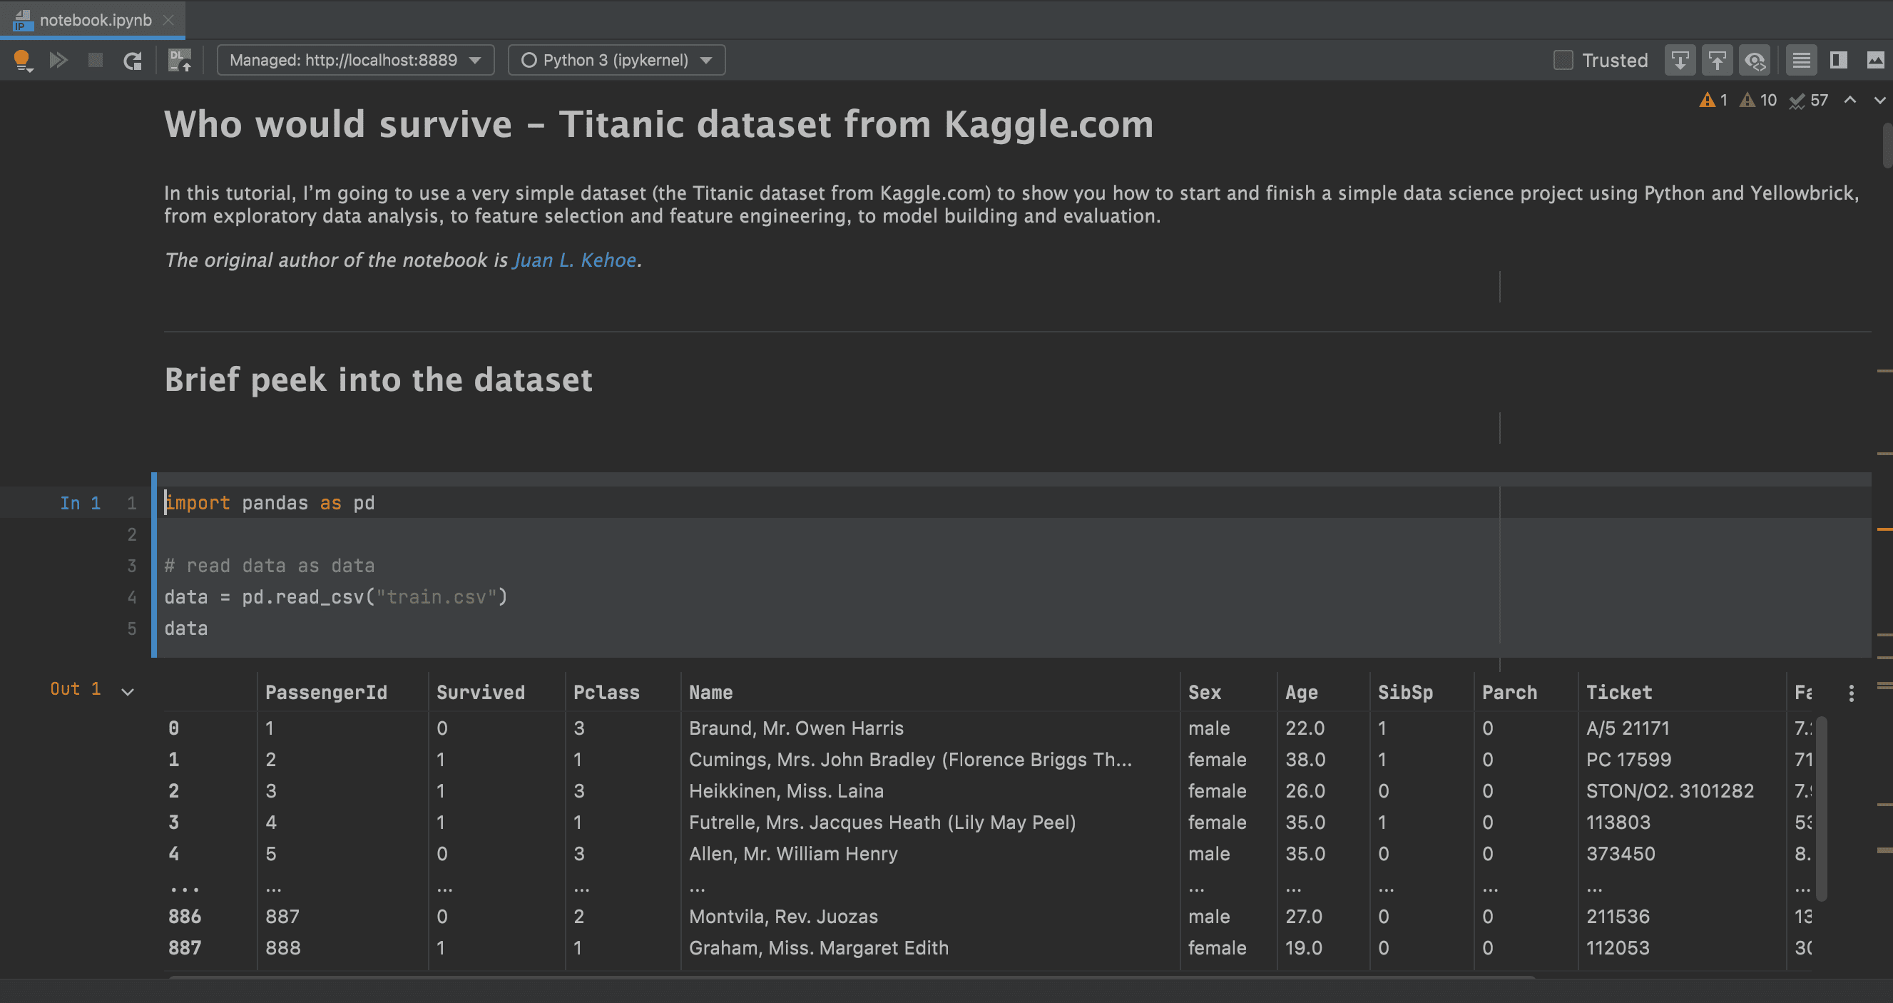Tick the Trusted checkbox
This screenshot has width=1893, height=1003.
coord(1563,60)
